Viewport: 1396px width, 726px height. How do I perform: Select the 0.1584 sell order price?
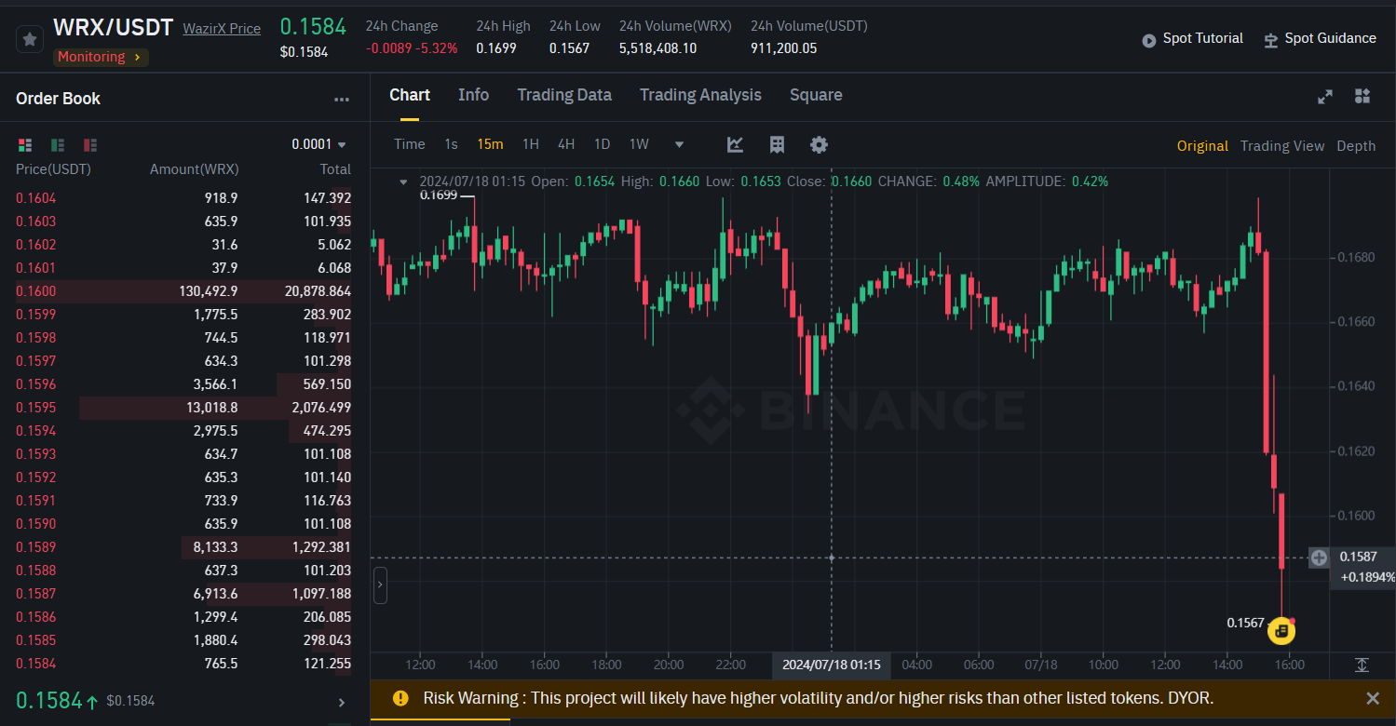point(36,664)
